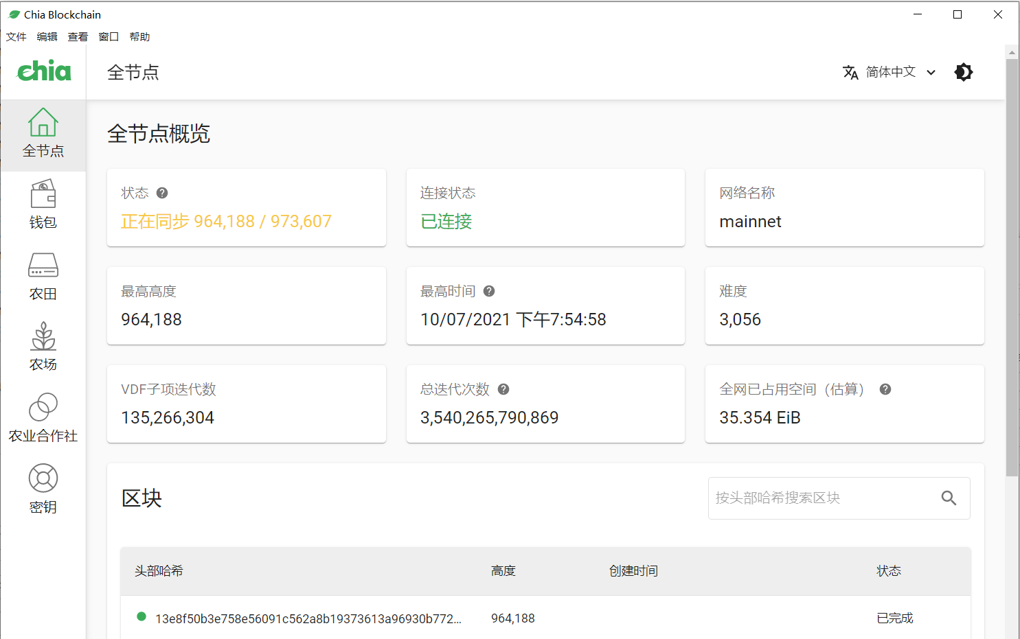
Task: Minimize the Chia Blockchain window
Action: click(918, 14)
